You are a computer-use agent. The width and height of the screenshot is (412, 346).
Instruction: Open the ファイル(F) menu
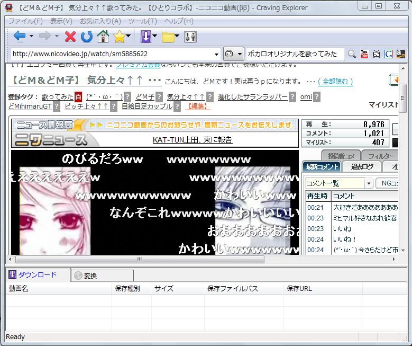(25, 21)
